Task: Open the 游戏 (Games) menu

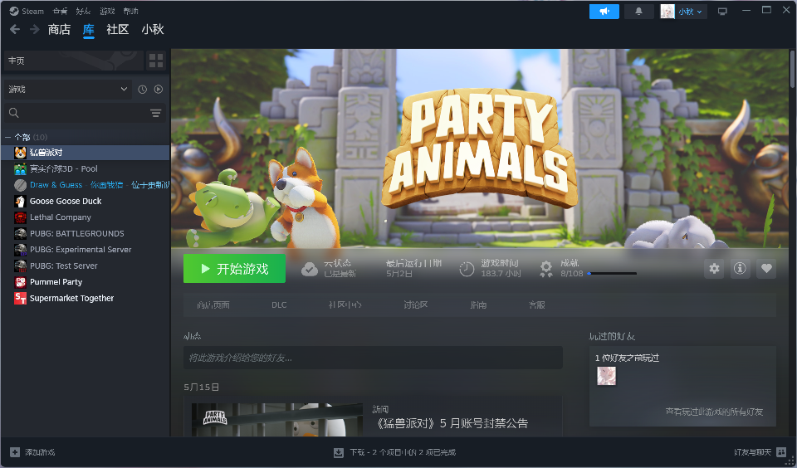Action: coord(107,11)
